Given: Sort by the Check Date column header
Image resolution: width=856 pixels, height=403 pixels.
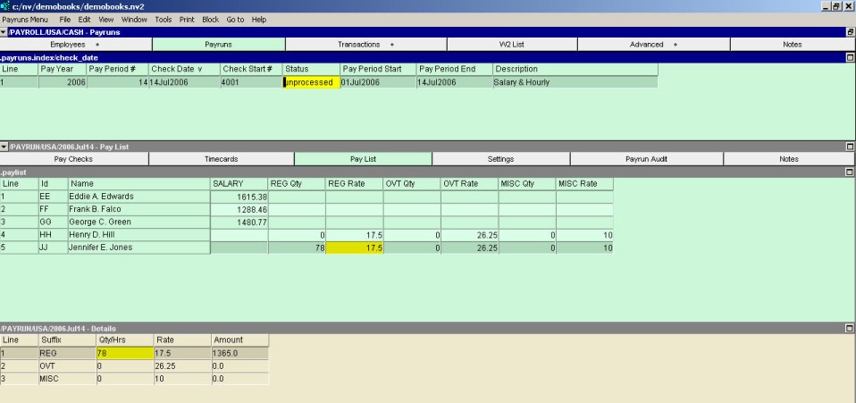Looking at the screenshot, I should click(x=182, y=69).
